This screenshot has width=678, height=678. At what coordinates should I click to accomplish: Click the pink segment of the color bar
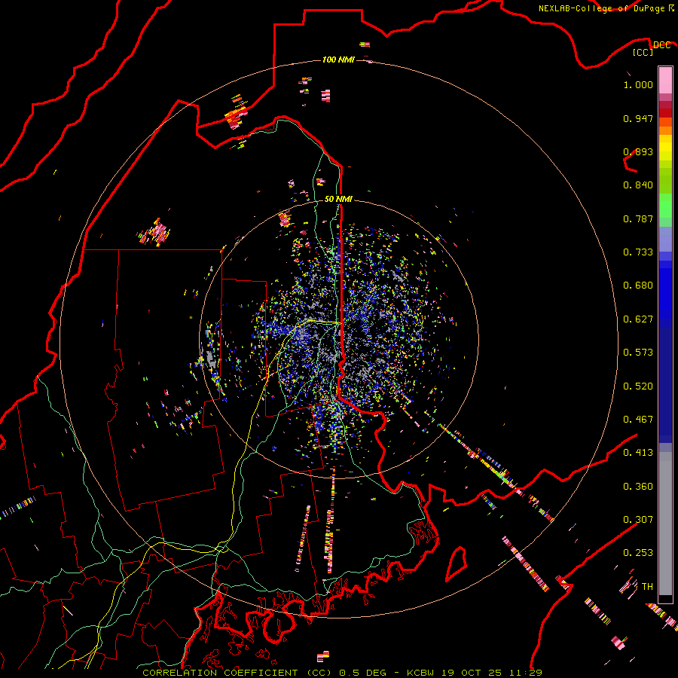click(665, 81)
